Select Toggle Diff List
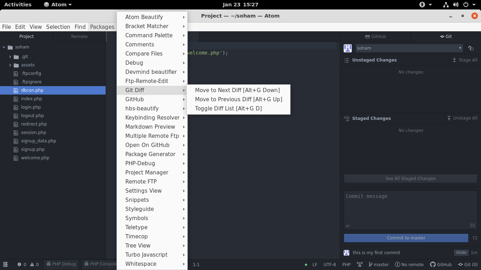The height and width of the screenshot is (270, 481). click(x=238, y=108)
